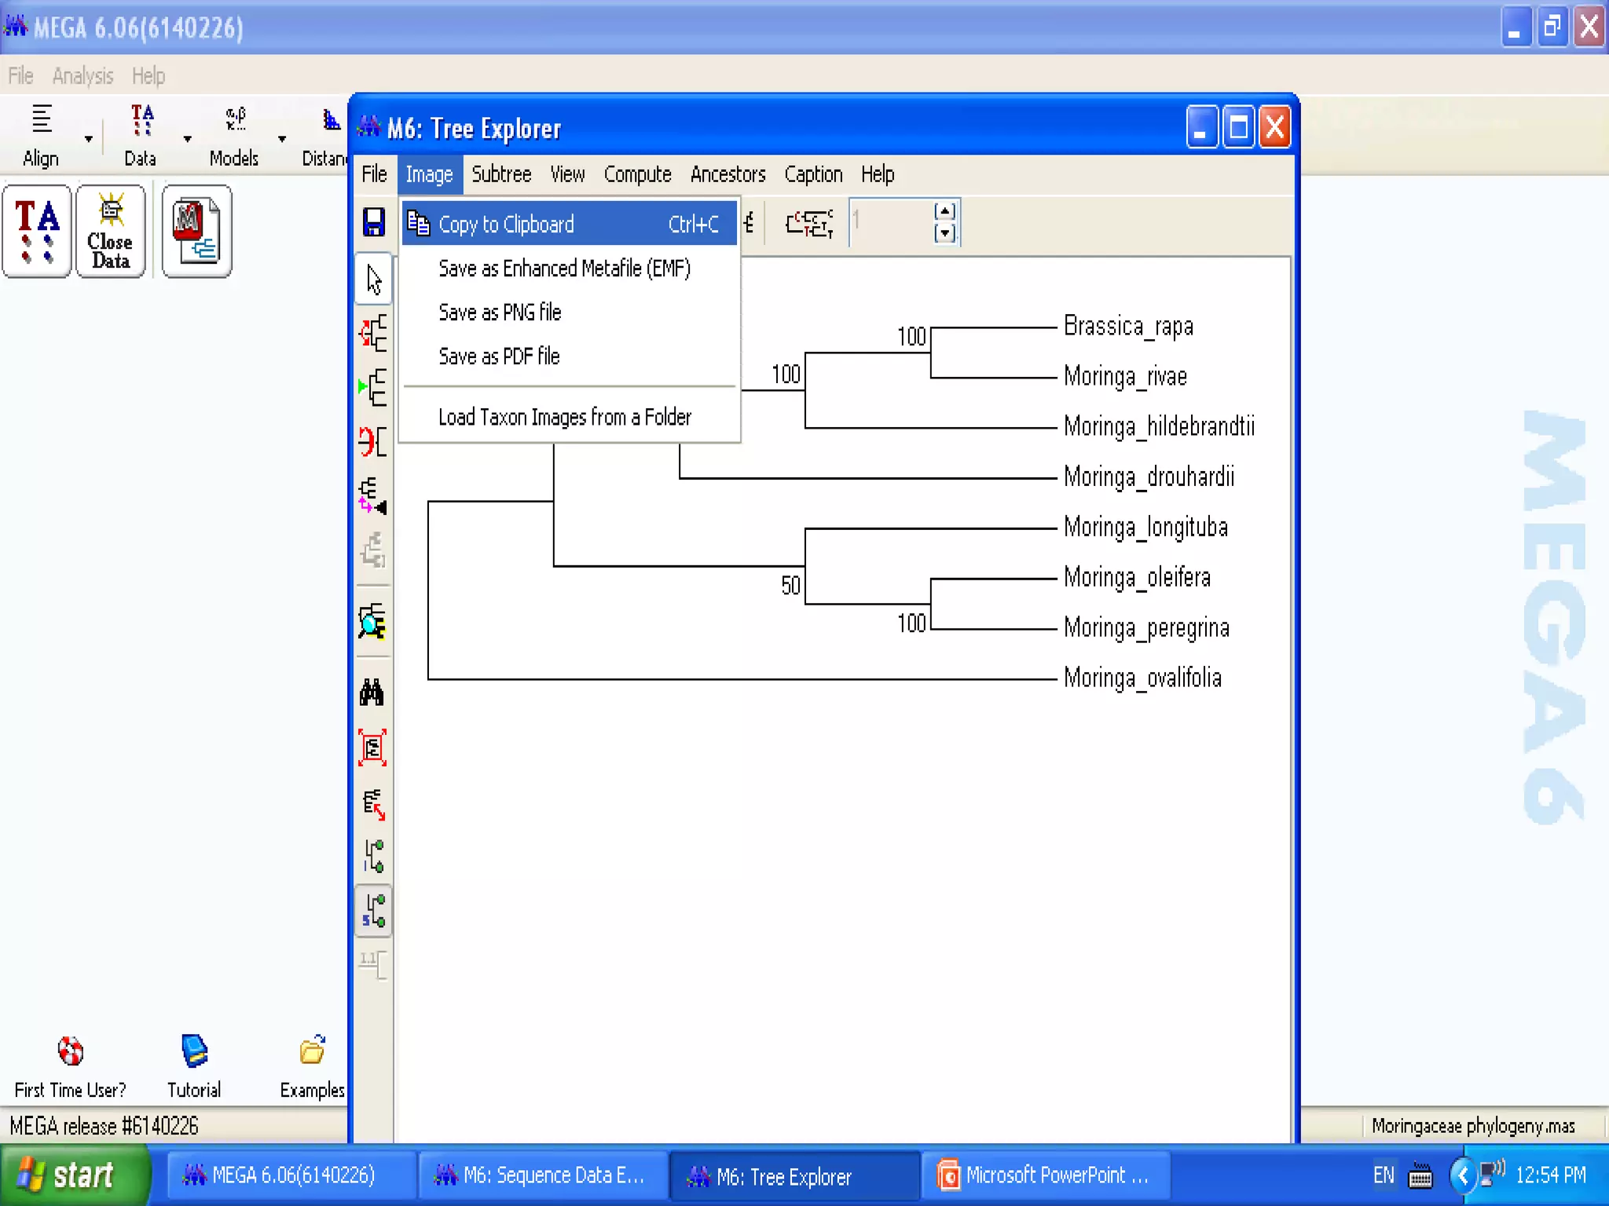Decrease the toolbar spinner value
This screenshot has height=1206, width=1609.
point(945,233)
